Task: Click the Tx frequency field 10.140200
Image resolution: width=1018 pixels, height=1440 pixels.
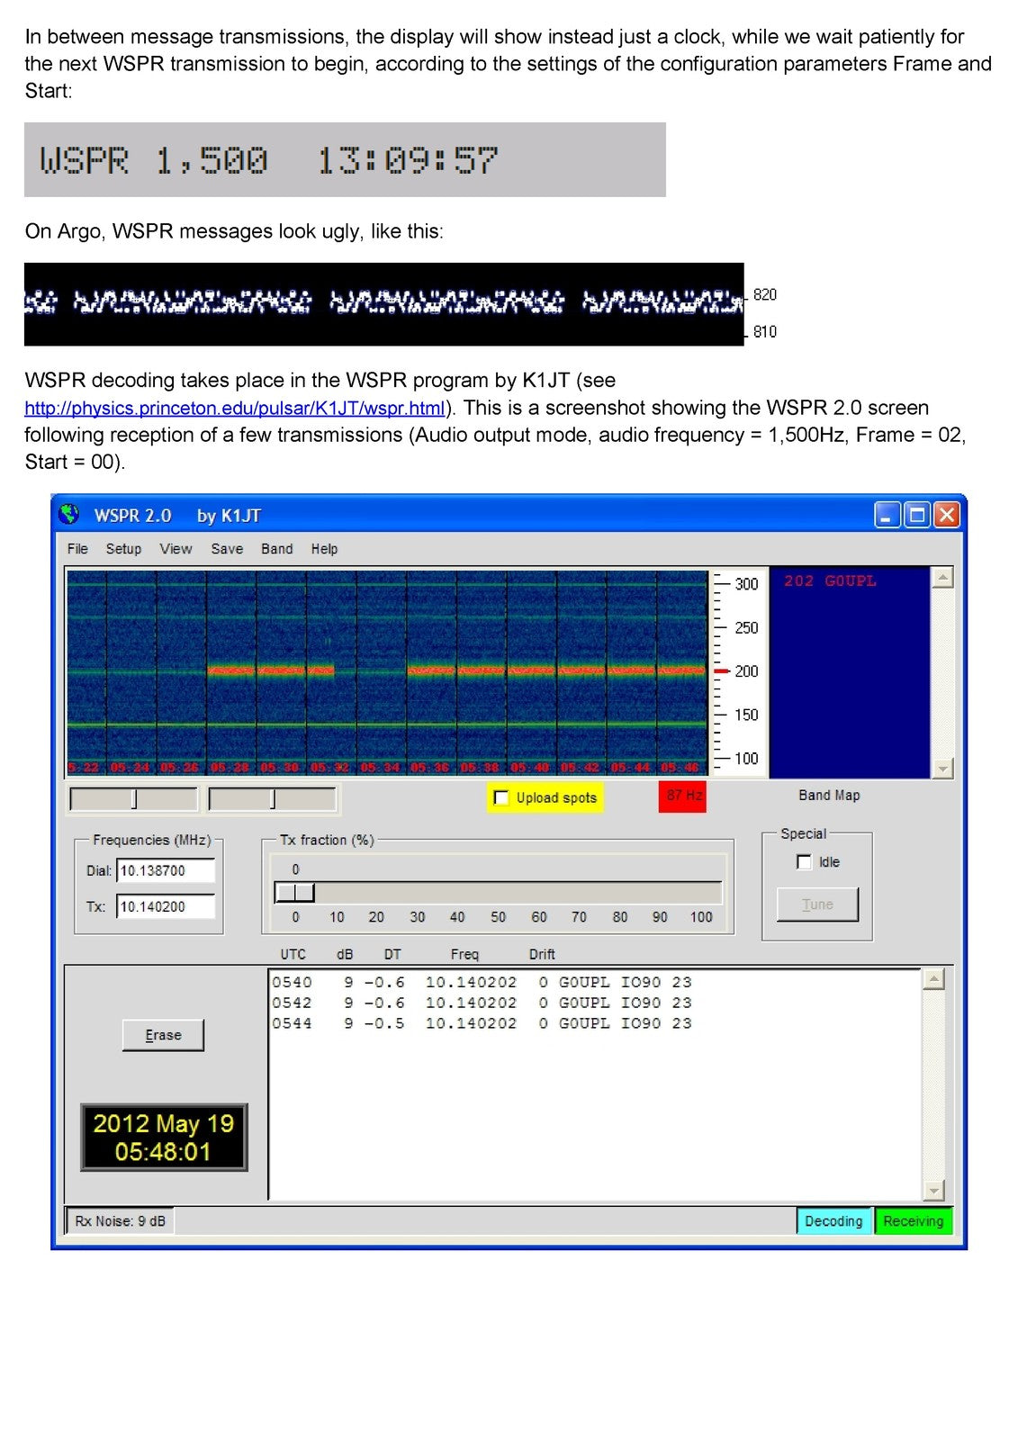Action: [x=166, y=906]
